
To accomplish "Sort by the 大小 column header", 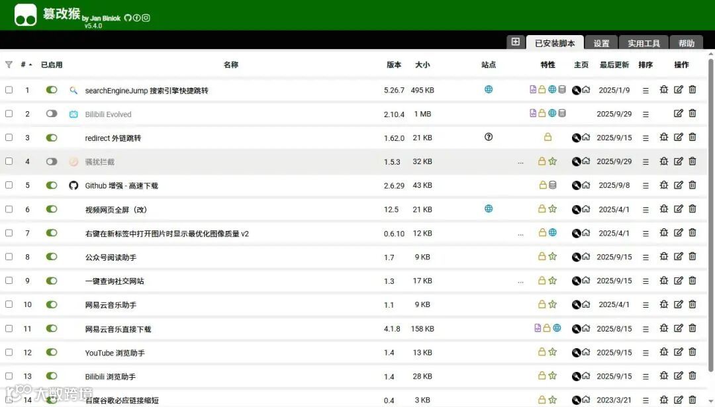I will tap(422, 65).
